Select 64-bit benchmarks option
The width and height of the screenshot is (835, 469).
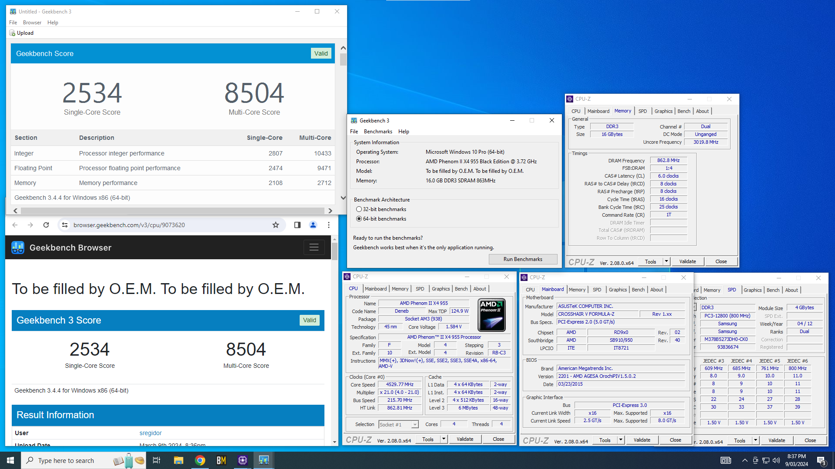point(381,219)
